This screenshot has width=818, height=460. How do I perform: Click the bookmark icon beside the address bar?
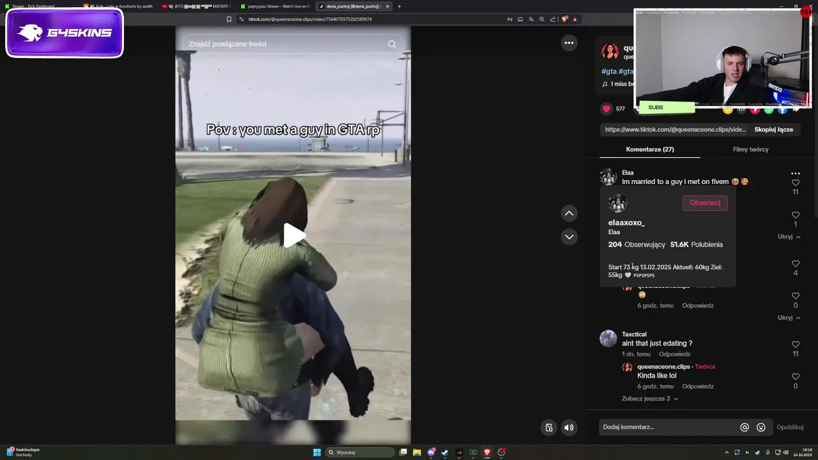point(229,19)
